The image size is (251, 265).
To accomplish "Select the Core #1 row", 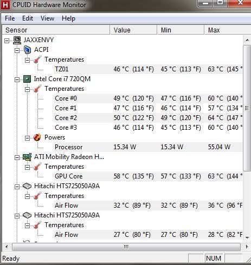I will pos(148,108).
